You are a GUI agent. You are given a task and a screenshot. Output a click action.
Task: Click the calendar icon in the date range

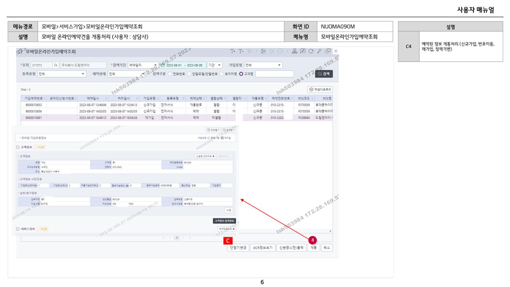click(x=163, y=65)
